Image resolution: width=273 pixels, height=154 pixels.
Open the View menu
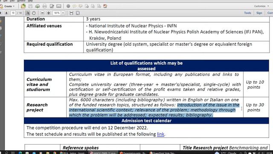pos(12,1)
